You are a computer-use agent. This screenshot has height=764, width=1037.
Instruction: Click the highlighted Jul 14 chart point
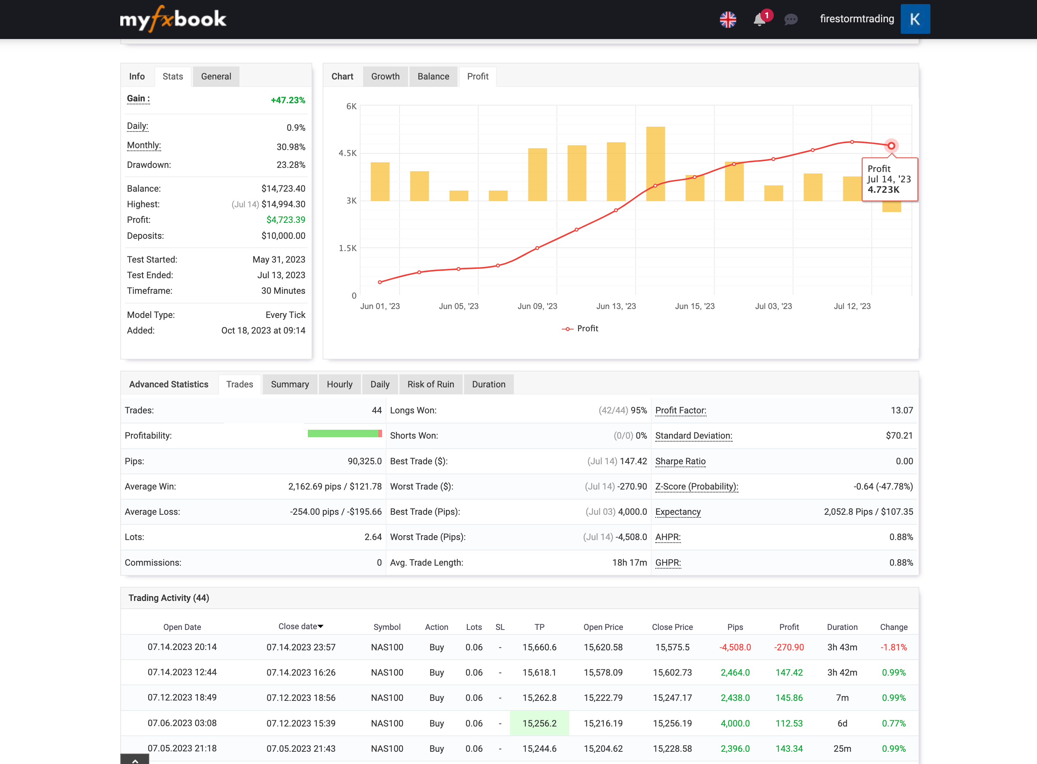(x=891, y=146)
